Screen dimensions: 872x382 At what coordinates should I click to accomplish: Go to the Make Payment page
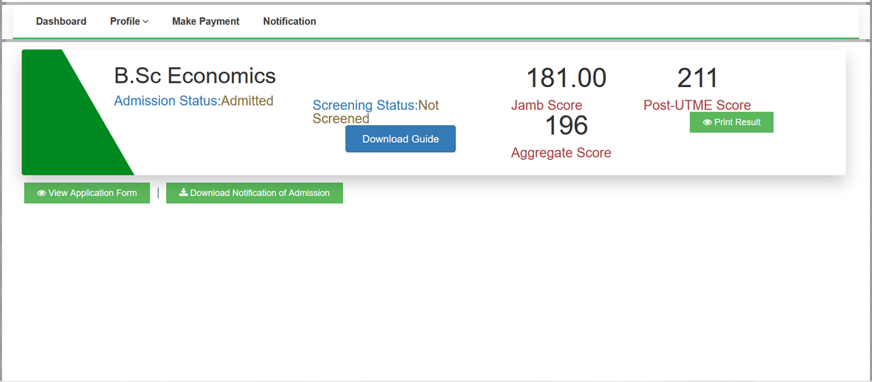(x=206, y=21)
